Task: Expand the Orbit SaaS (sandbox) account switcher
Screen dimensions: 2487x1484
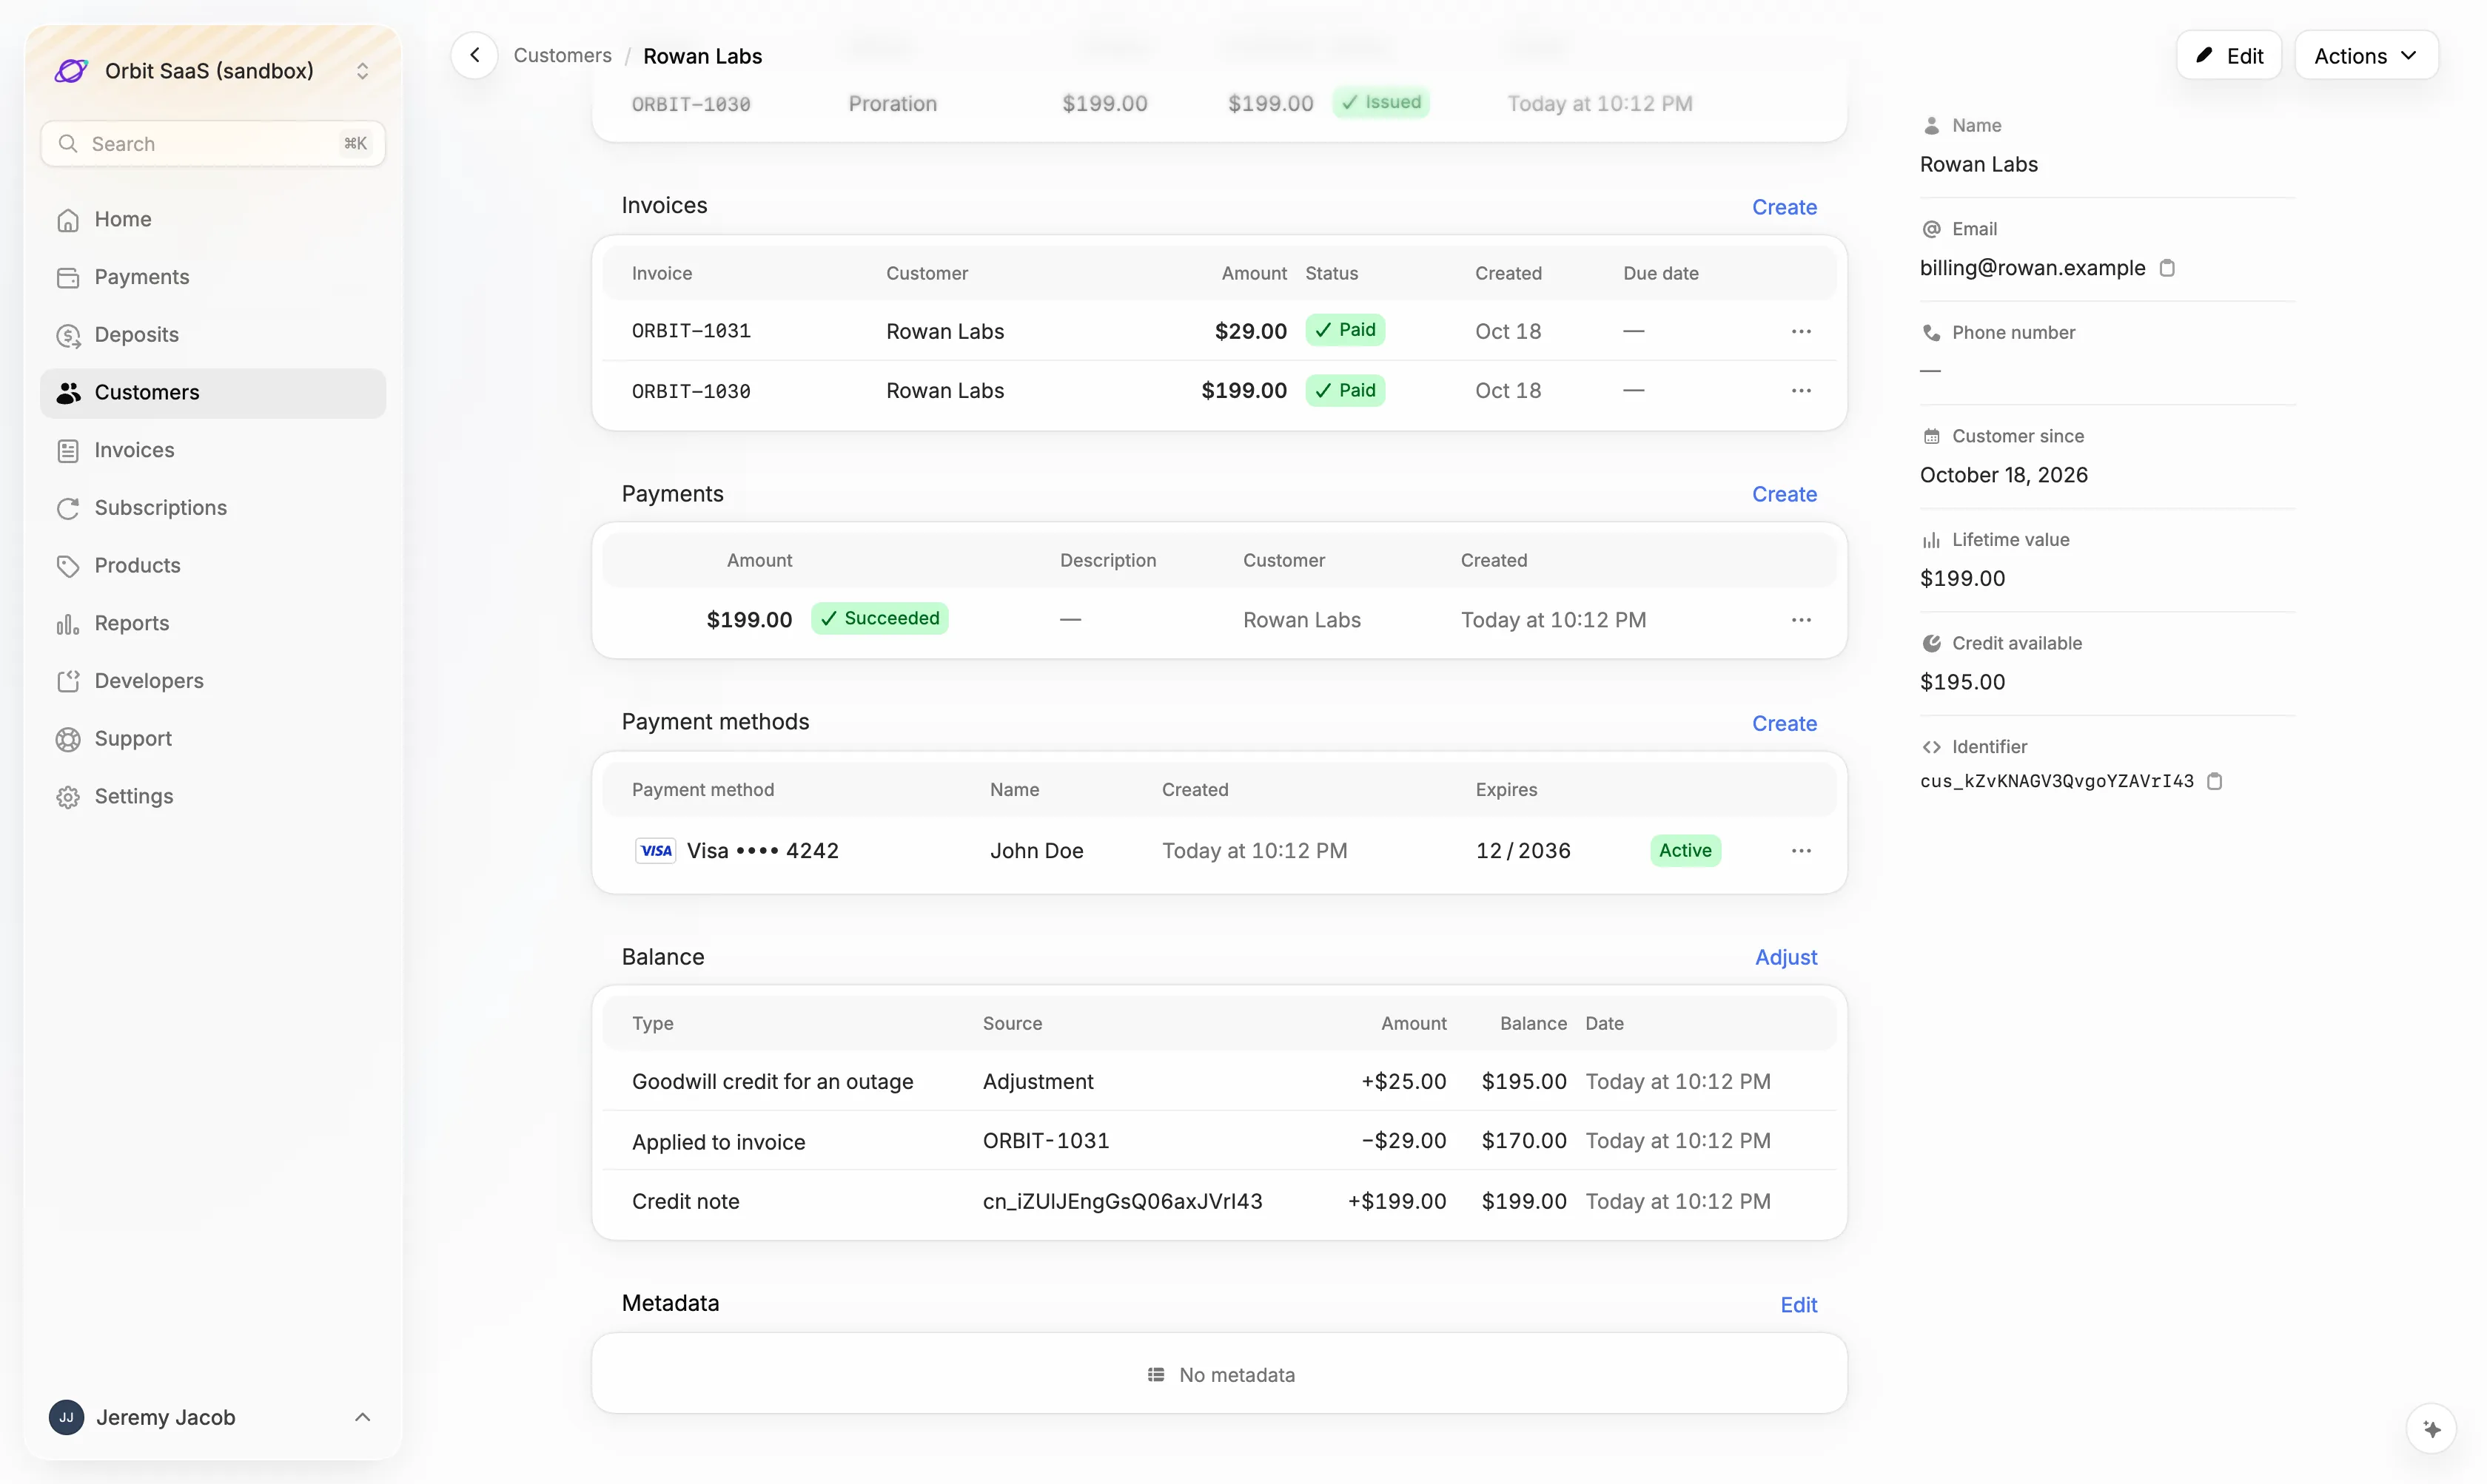Action: (x=213, y=71)
